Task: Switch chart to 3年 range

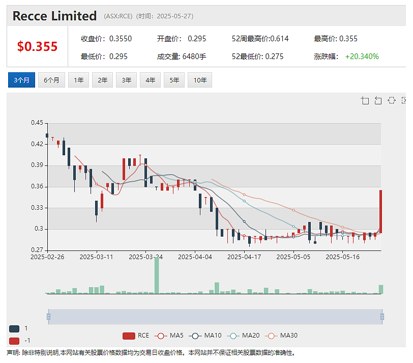Action: click(x=127, y=80)
